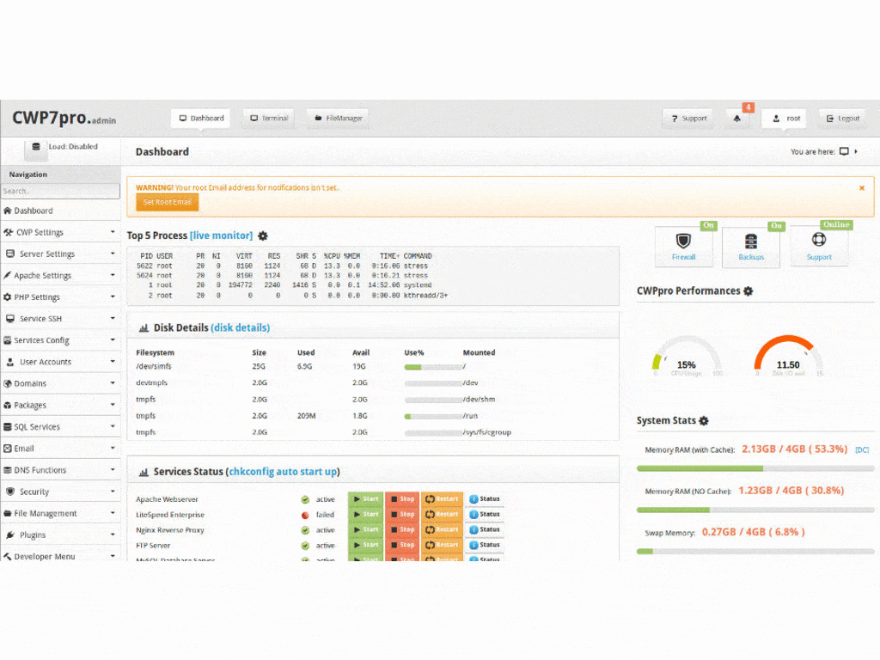Open the Firewall shield icon

pyautogui.click(x=683, y=241)
